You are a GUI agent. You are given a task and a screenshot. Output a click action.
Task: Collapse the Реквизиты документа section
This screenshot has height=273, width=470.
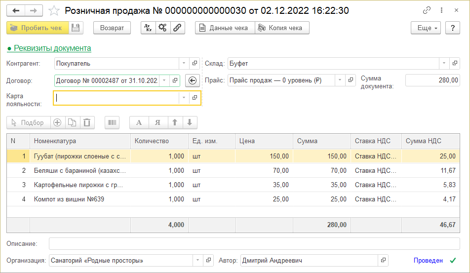pos(49,48)
